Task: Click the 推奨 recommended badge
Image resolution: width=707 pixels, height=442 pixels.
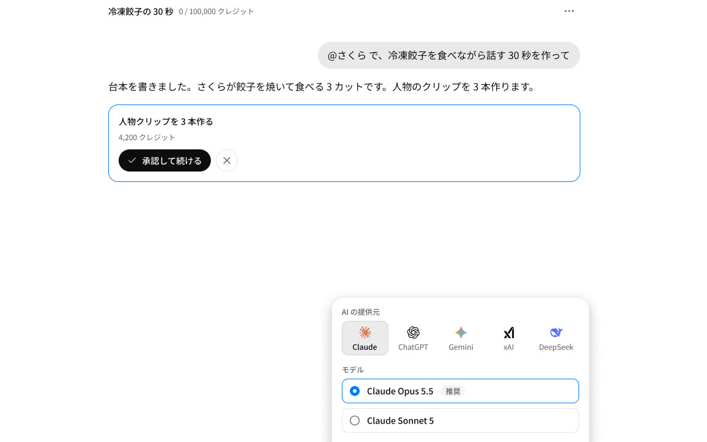Action: 452,392
